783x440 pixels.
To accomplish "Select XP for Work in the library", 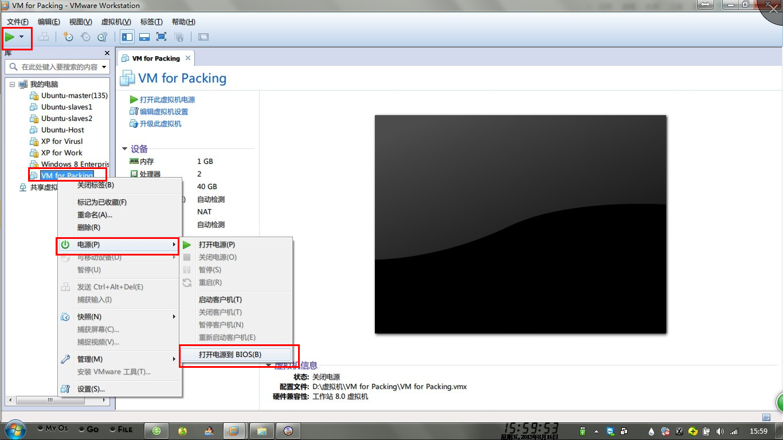I will [61, 153].
